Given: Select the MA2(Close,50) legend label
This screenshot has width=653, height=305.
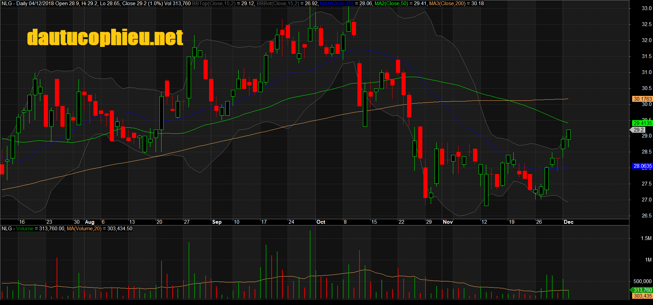Looking at the screenshot, I should point(392,3).
